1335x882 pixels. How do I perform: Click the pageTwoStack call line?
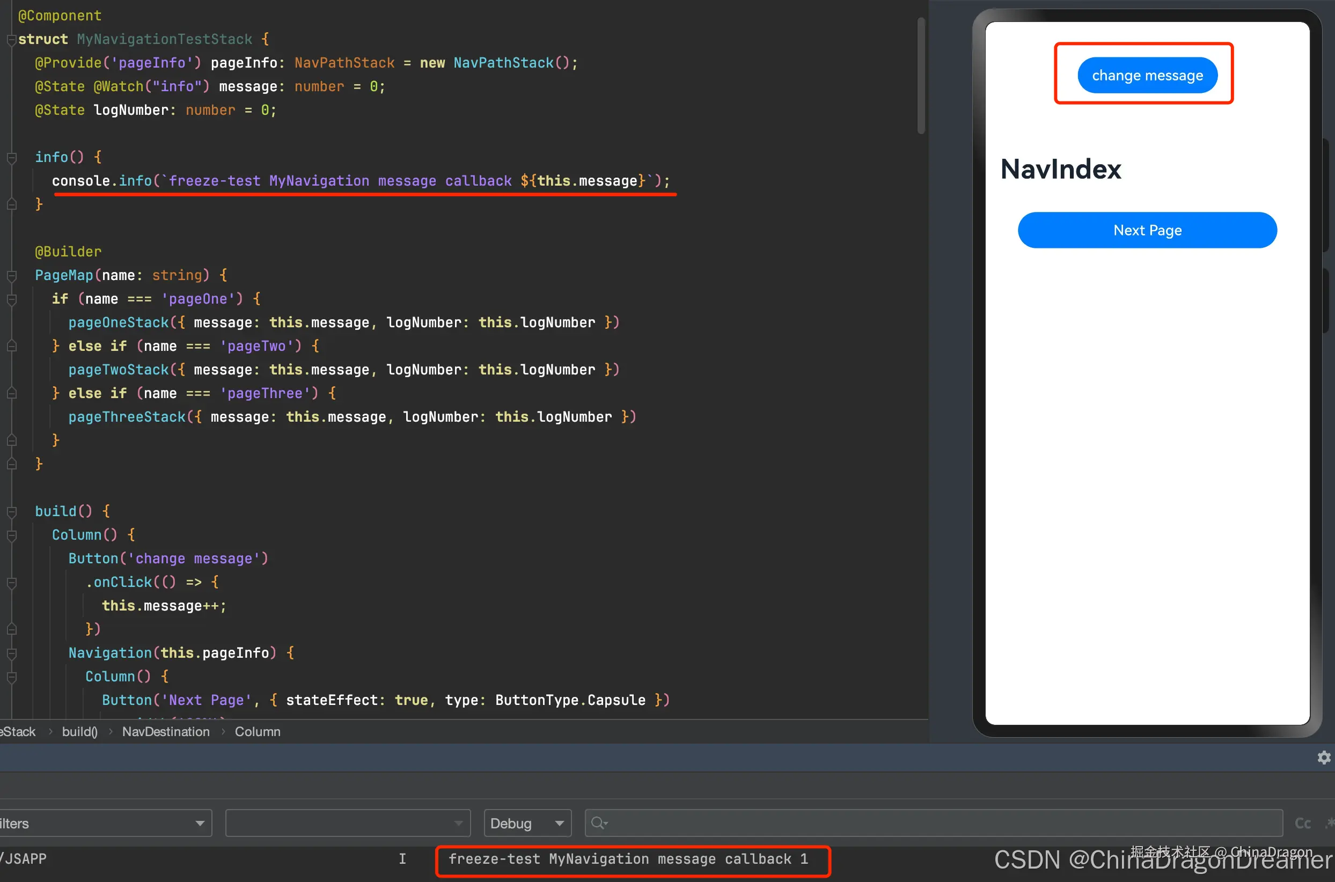pos(344,370)
